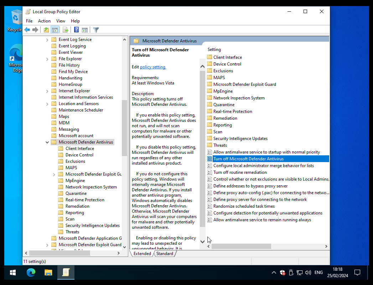
Task: Open Microsoft Edge from the taskbar
Action: point(31,273)
